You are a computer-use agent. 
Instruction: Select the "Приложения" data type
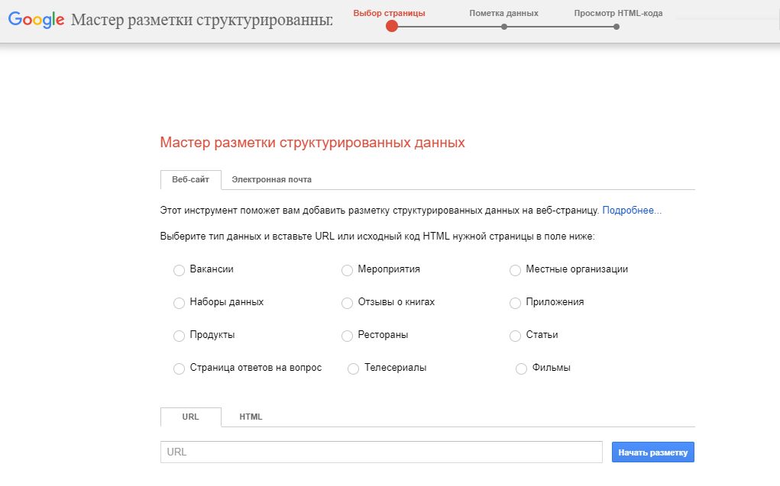pos(515,302)
